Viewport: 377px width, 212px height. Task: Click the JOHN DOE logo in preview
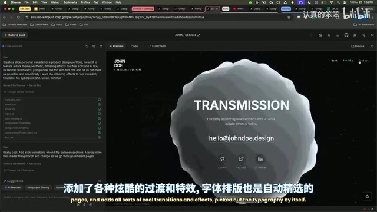pos(120,64)
